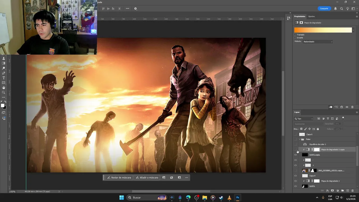Delete adjustment layer from Propiedades trash

tap(352, 107)
